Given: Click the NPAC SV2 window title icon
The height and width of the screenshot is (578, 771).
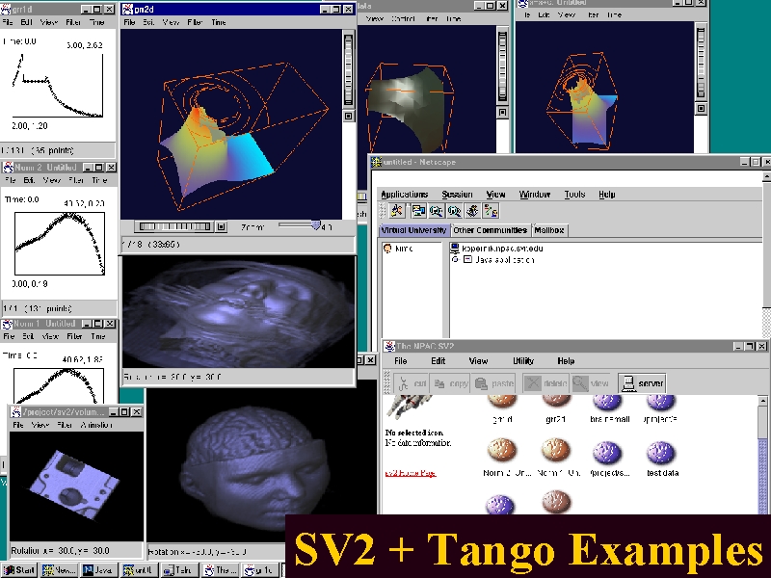Looking at the screenshot, I should click(x=389, y=346).
